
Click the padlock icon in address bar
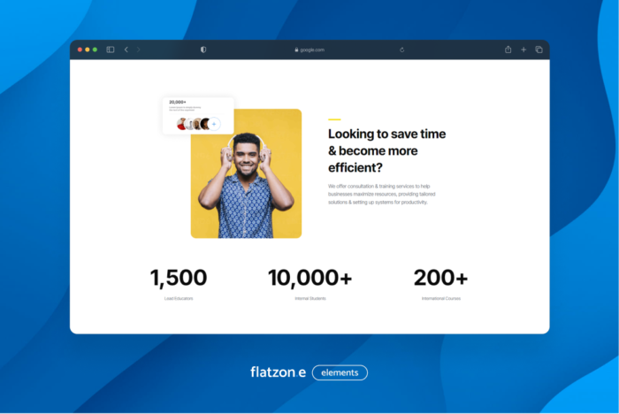(x=296, y=50)
